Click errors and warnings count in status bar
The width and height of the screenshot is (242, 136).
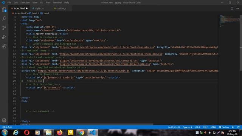pyautogui.click(x=7, y=127)
